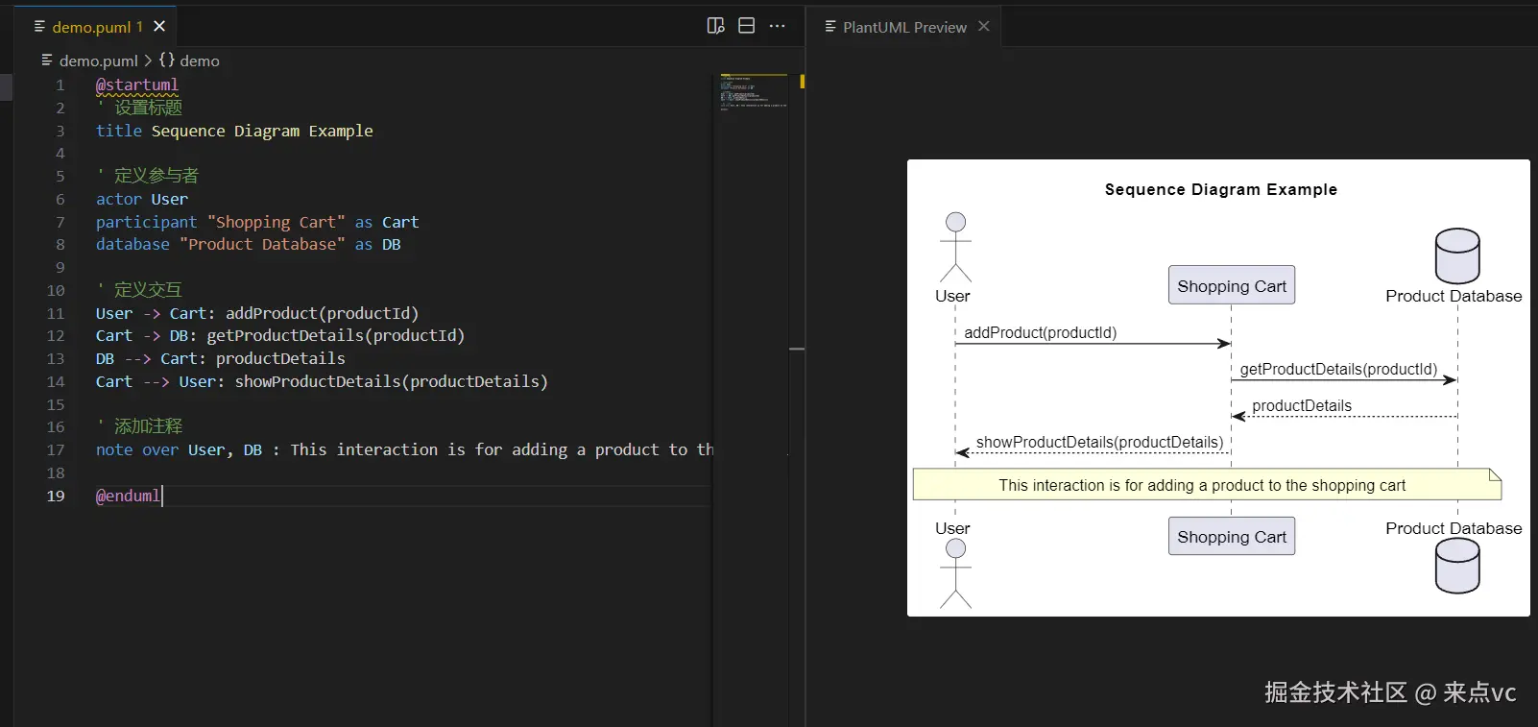Click the bottom Shopping Cart participant box

coord(1231,536)
